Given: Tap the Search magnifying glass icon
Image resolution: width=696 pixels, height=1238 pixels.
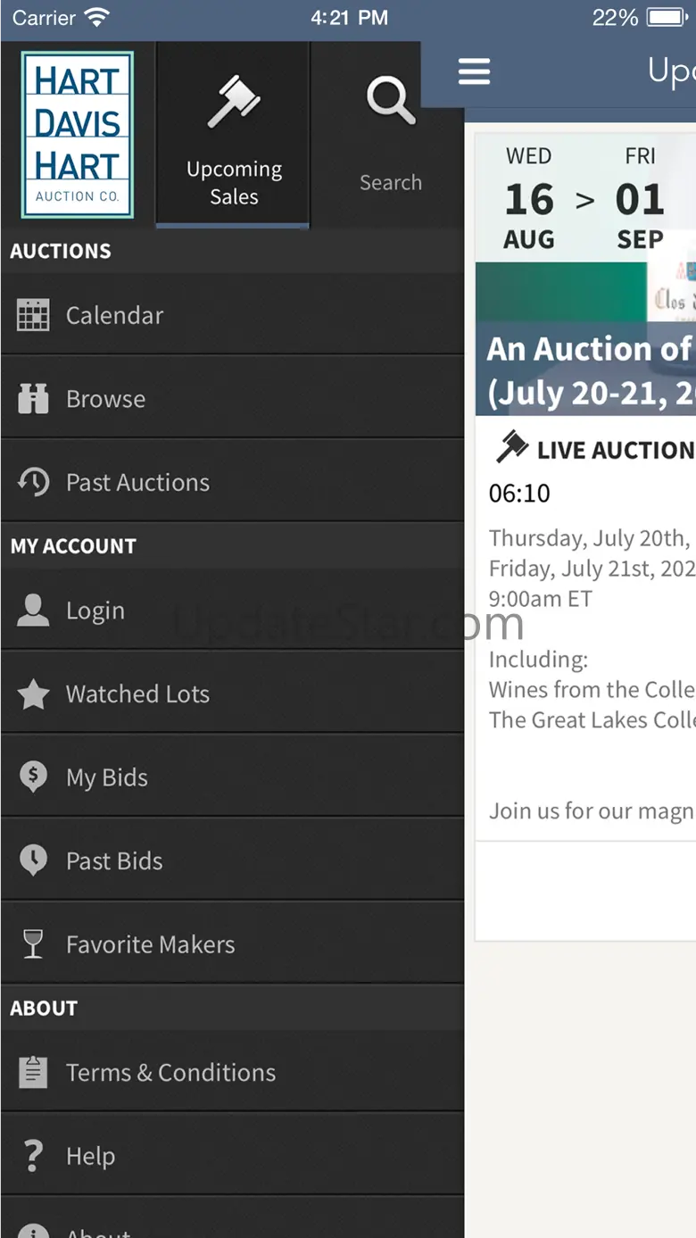Looking at the screenshot, I should tap(390, 100).
